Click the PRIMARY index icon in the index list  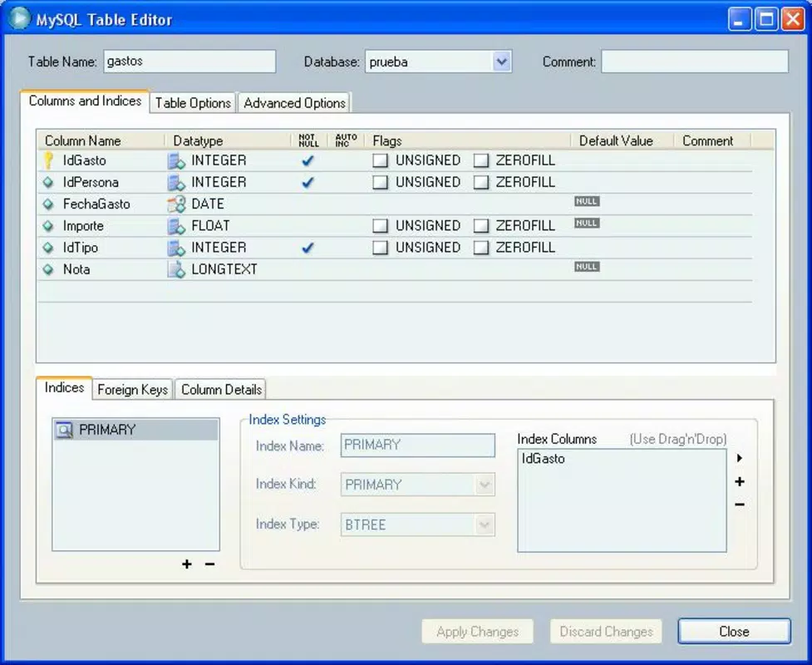64,430
